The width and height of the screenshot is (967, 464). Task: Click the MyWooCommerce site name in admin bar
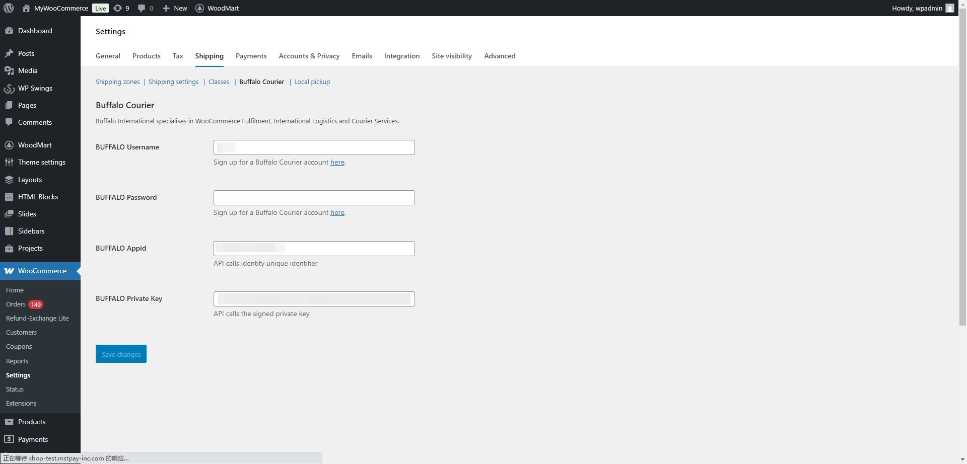(x=61, y=8)
